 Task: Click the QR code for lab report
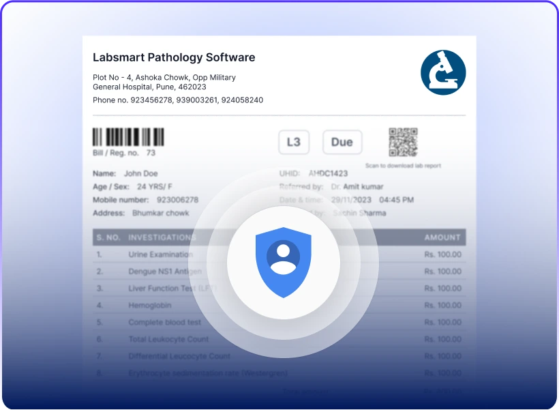point(403,142)
